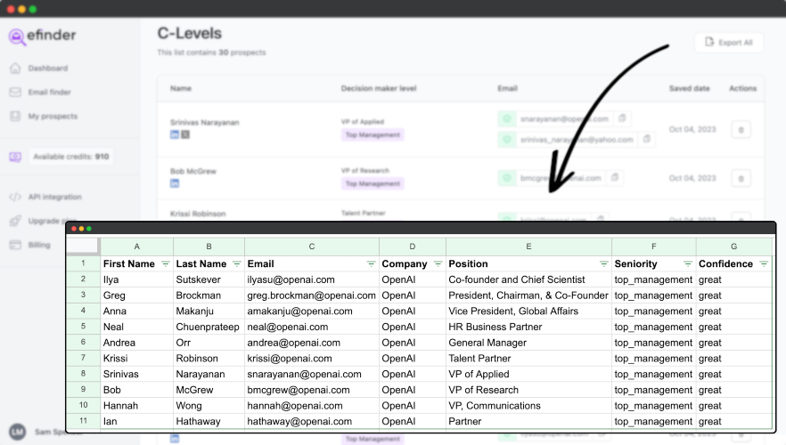Screen dimensions: 786x445
Task: Copy the snarayanan@openai.com email address
Action: (622, 118)
